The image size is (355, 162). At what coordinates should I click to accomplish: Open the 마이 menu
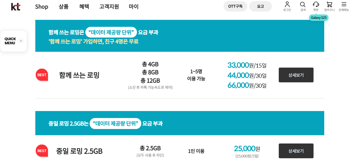[x=133, y=7]
